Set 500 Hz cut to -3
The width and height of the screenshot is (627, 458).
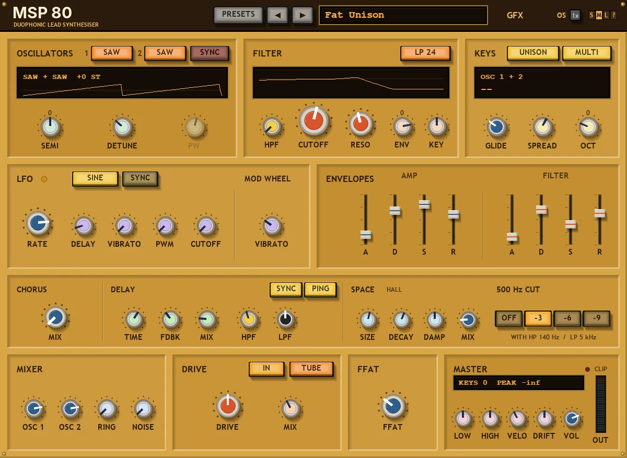tap(538, 318)
